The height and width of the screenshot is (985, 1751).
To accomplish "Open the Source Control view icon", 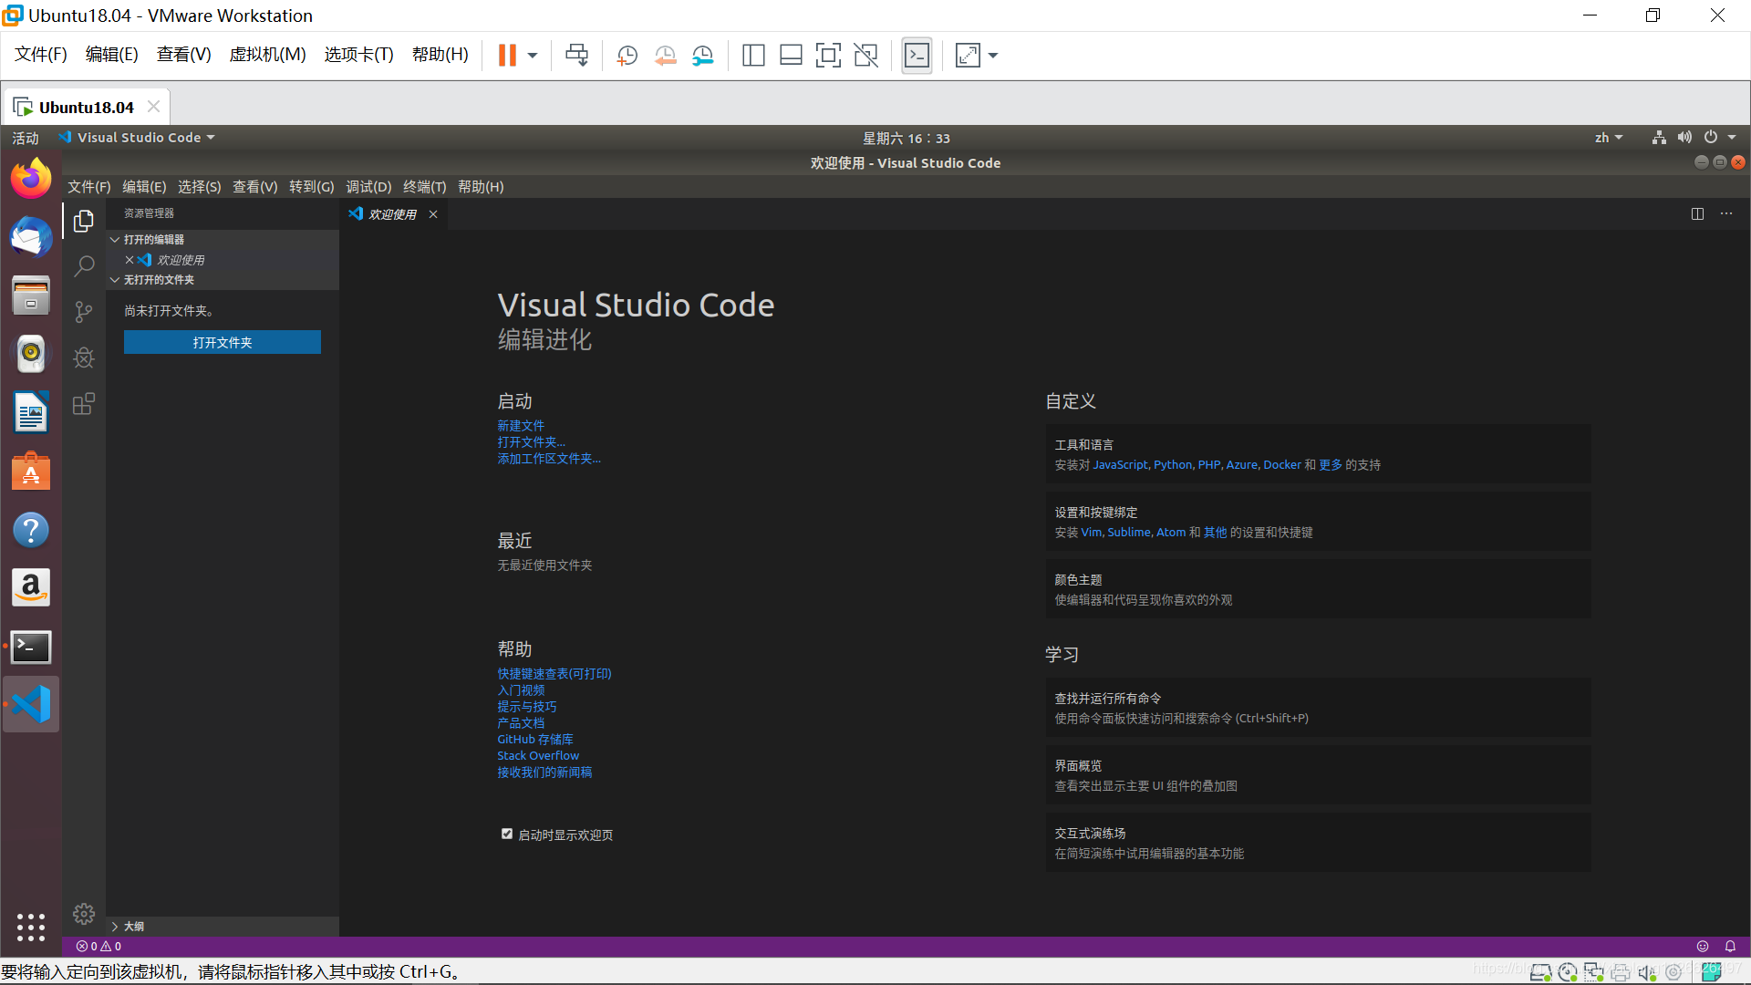I will click(84, 312).
